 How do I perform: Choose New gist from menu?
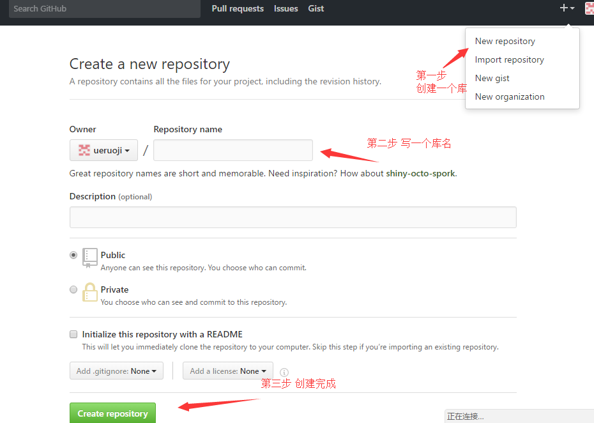(492, 78)
